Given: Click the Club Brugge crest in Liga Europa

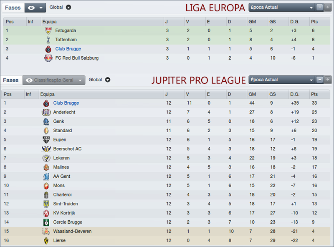Looking at the screenshot, I should pos(49,49).
